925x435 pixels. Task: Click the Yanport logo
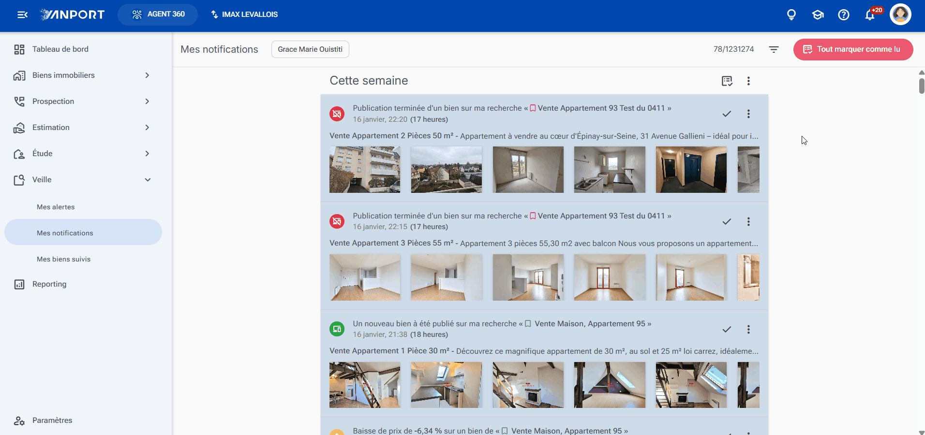pos(72,14)
